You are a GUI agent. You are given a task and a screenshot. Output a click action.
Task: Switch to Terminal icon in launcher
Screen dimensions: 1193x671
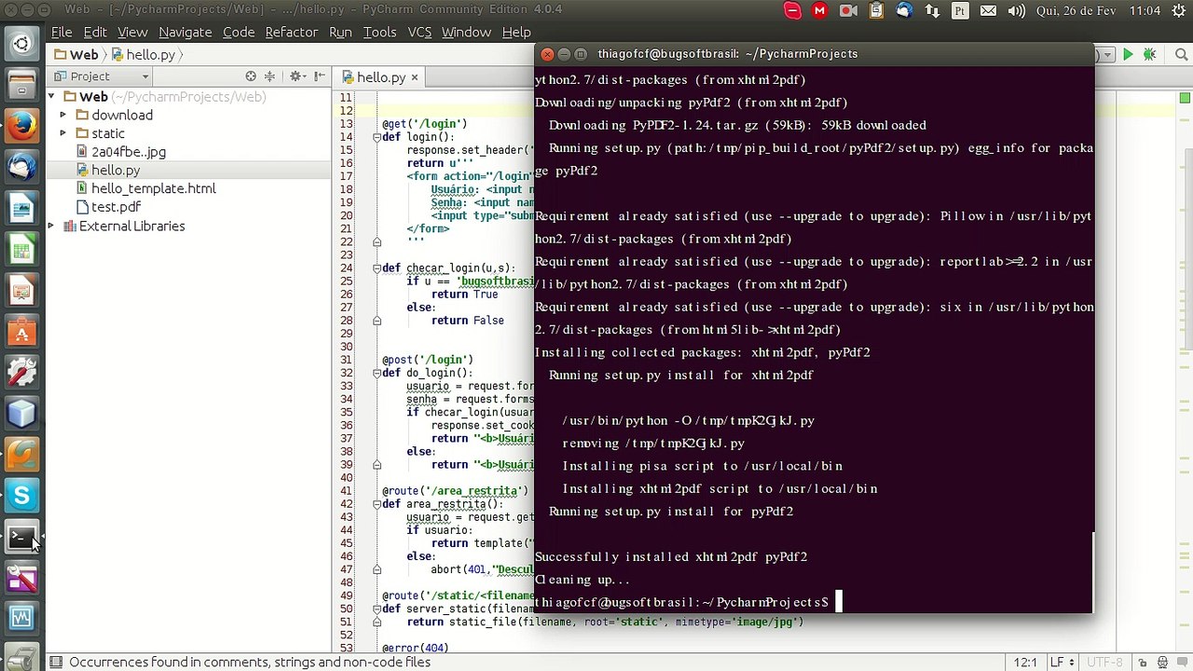21,537
